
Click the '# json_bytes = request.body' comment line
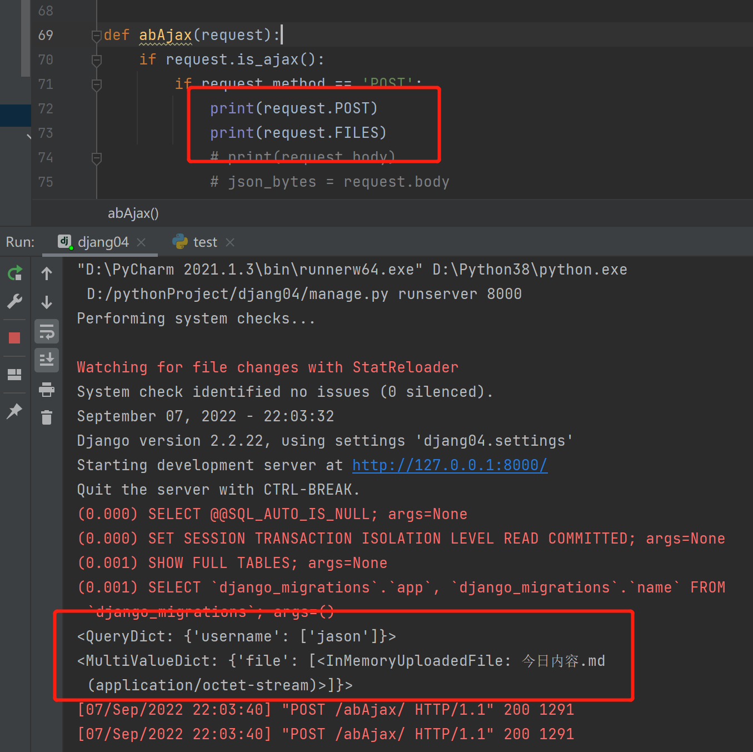(330, 182)
